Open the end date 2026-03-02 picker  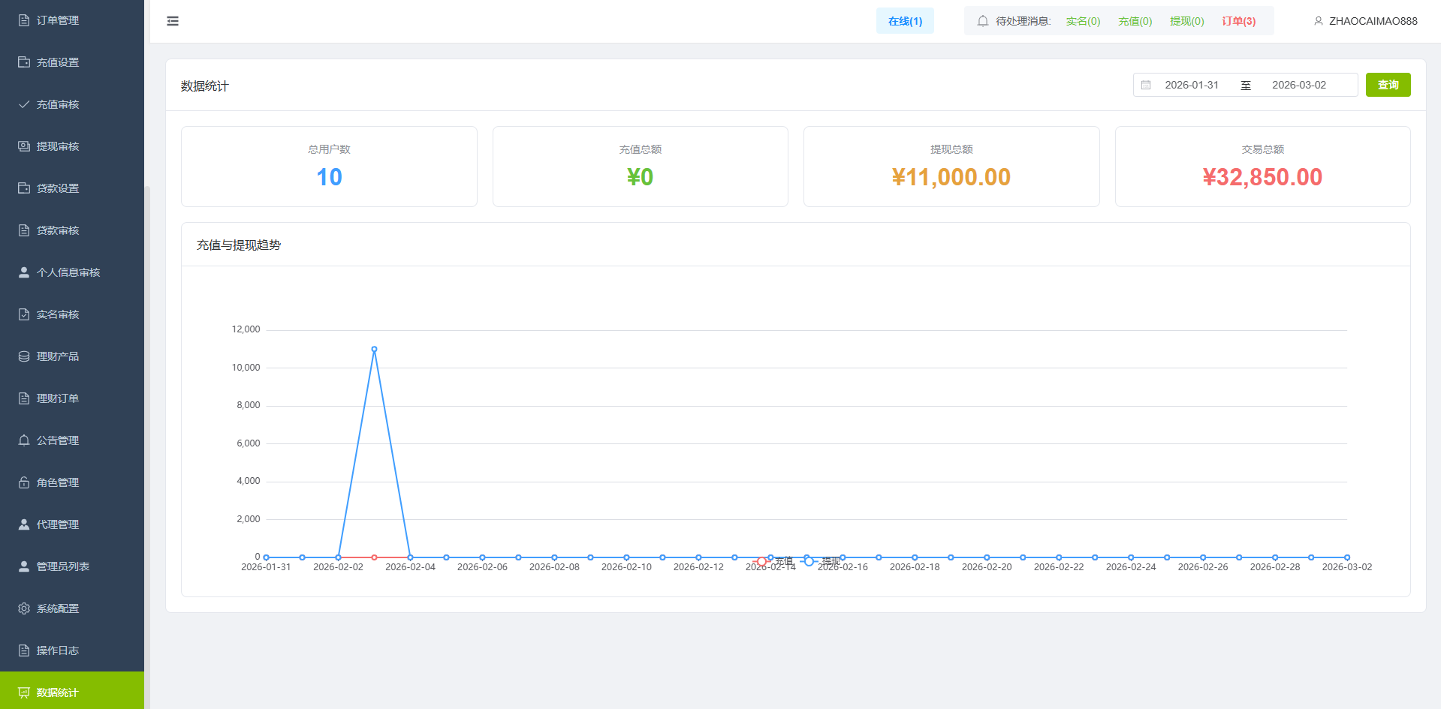(1298, 86)
